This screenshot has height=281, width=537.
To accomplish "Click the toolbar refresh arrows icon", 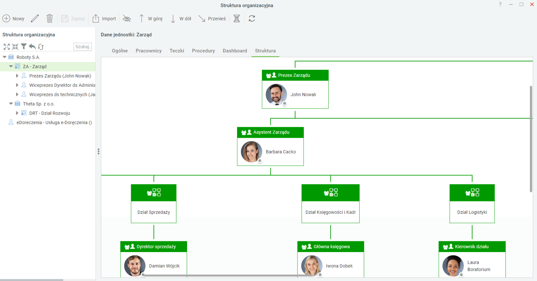I will (x=252, y=18).
